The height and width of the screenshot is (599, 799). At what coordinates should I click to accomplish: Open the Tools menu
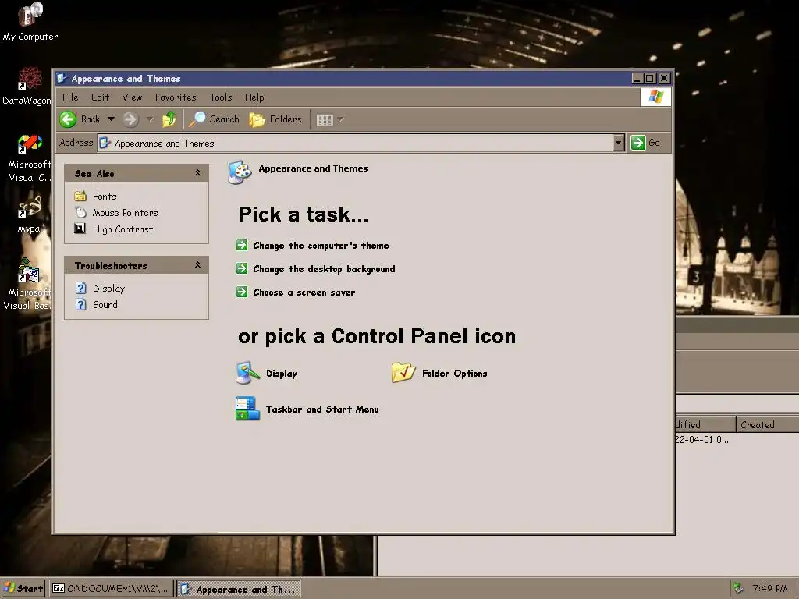click(x=221, y=97)
